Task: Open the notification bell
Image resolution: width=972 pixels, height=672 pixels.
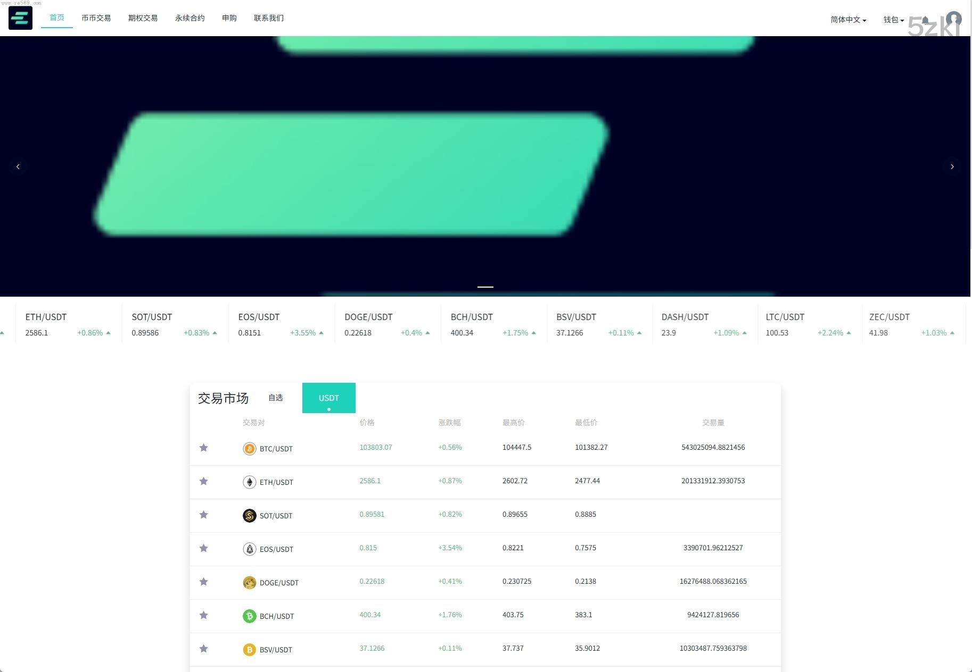Action: tap(924, 19)
